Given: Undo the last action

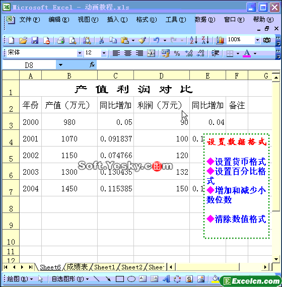Looking at the screenshot, I should (x=156, y=40).
